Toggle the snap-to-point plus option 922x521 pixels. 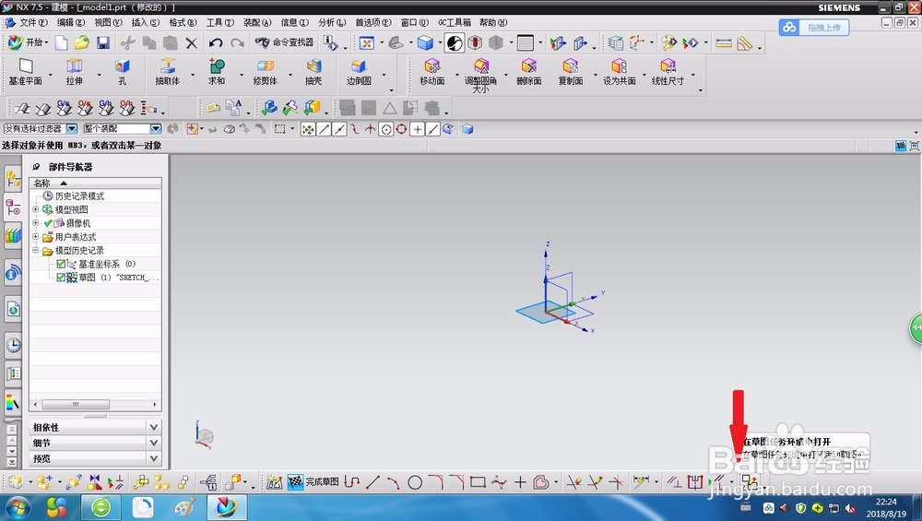[x=417, y=129]
